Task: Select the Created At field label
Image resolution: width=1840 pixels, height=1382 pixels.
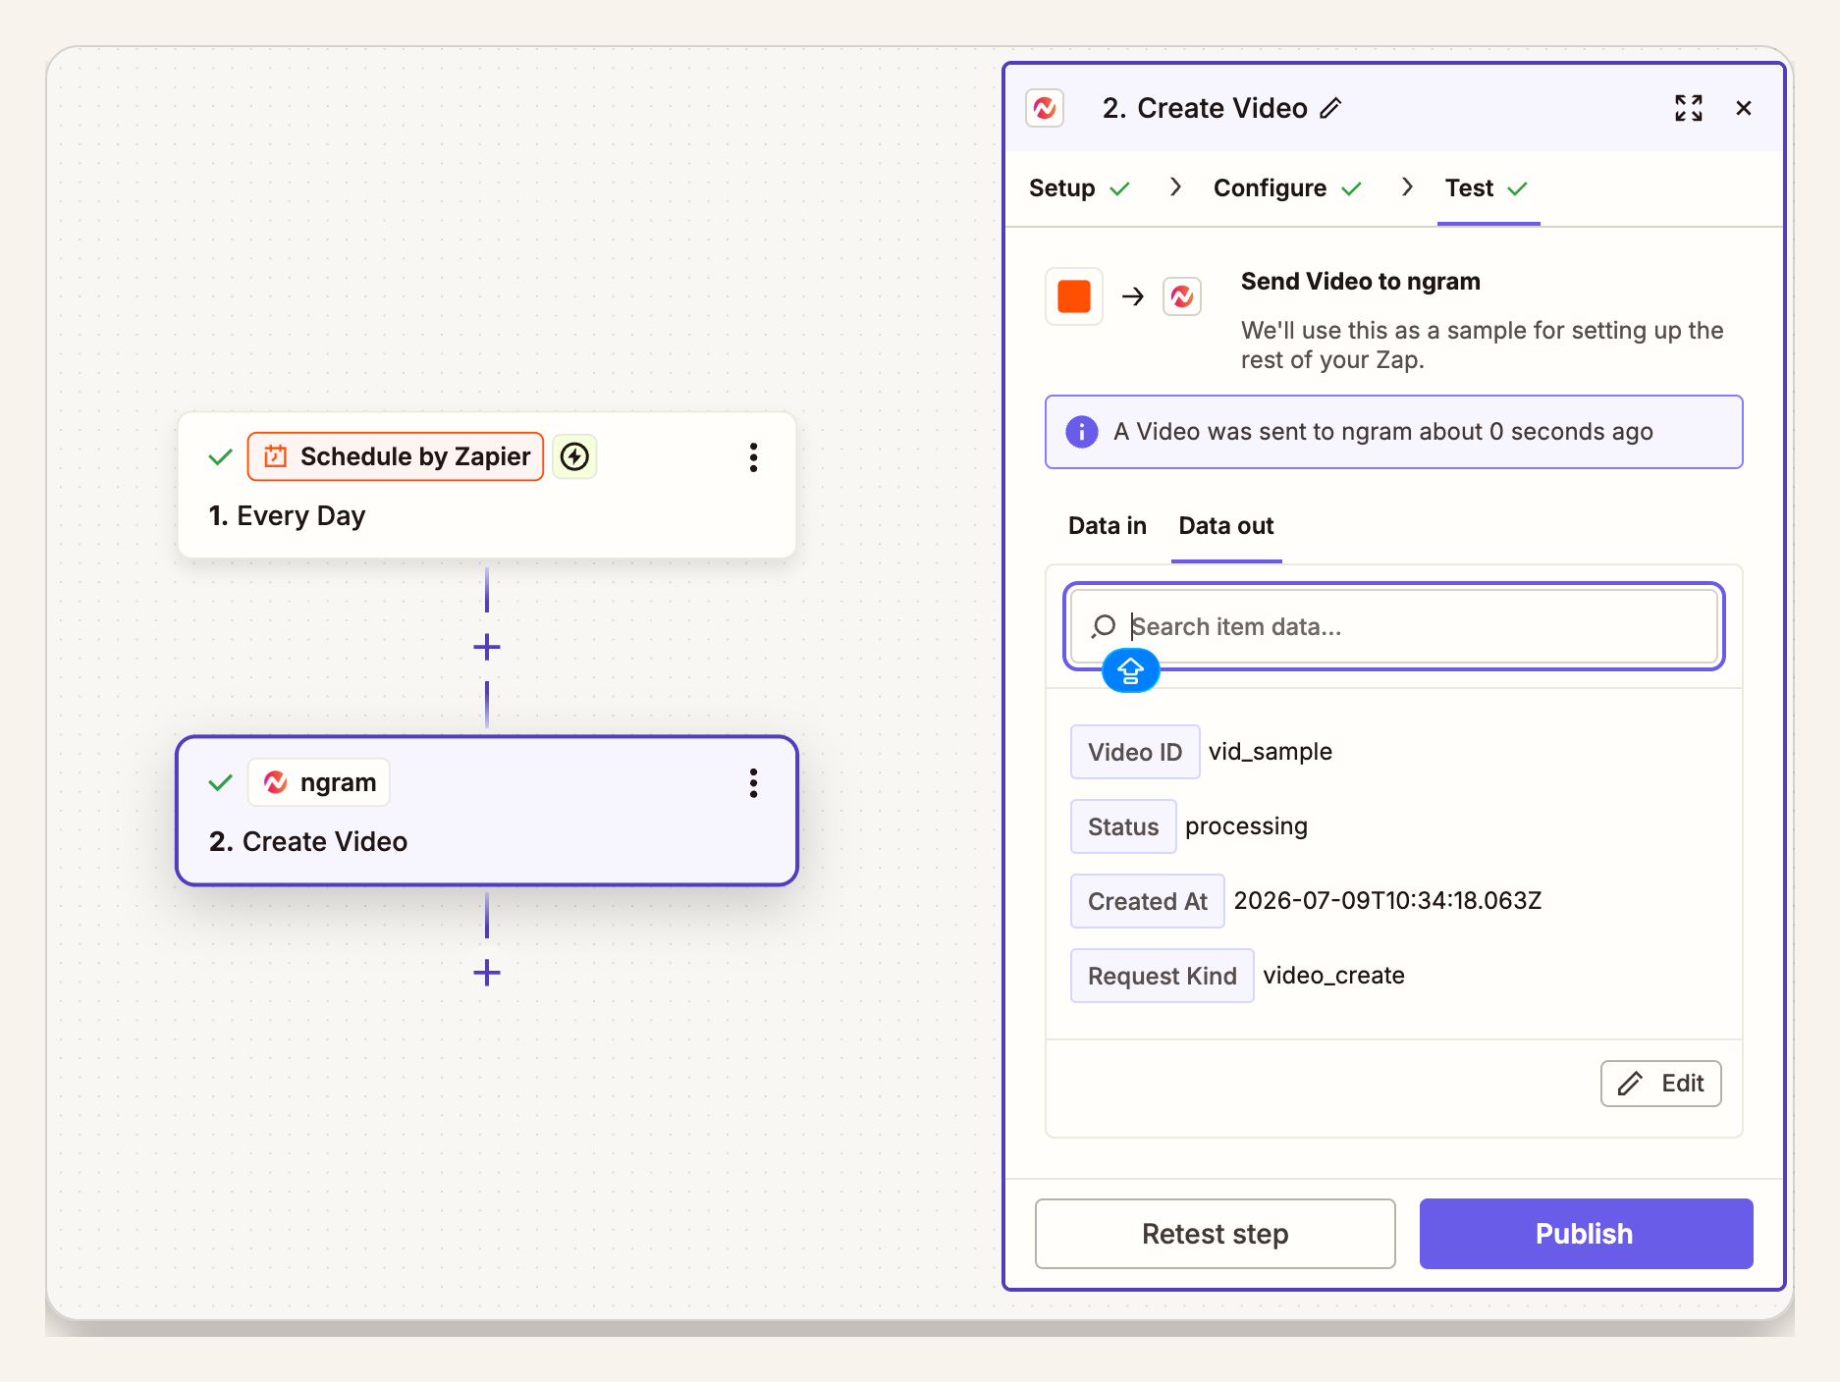Action: (1148, 901)
